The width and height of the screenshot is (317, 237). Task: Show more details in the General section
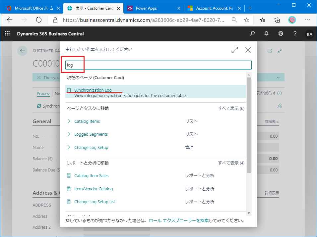(272, 121)
